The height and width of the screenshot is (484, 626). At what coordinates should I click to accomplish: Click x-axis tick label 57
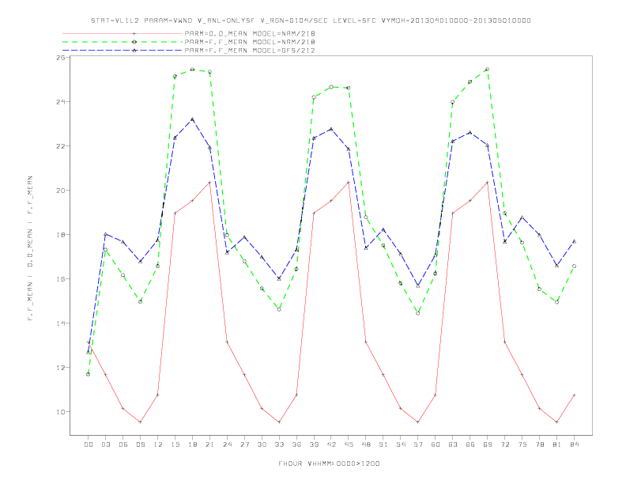coord(418,444)
